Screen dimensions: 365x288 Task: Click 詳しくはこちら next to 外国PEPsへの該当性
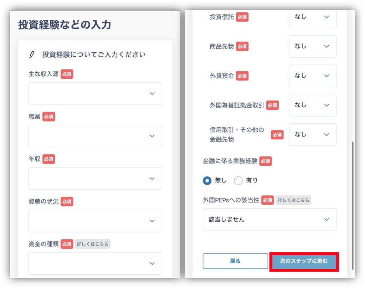click(293, 200)
